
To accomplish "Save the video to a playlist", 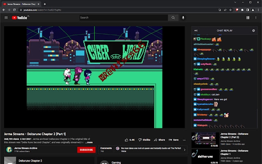I will pyautogui.click(x=174, y=140).
